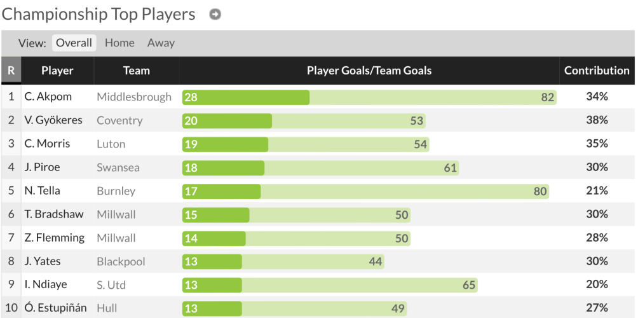Screen dimensions: 638x318
Task: Click the Player column header
Action: (x=57, y=71)
